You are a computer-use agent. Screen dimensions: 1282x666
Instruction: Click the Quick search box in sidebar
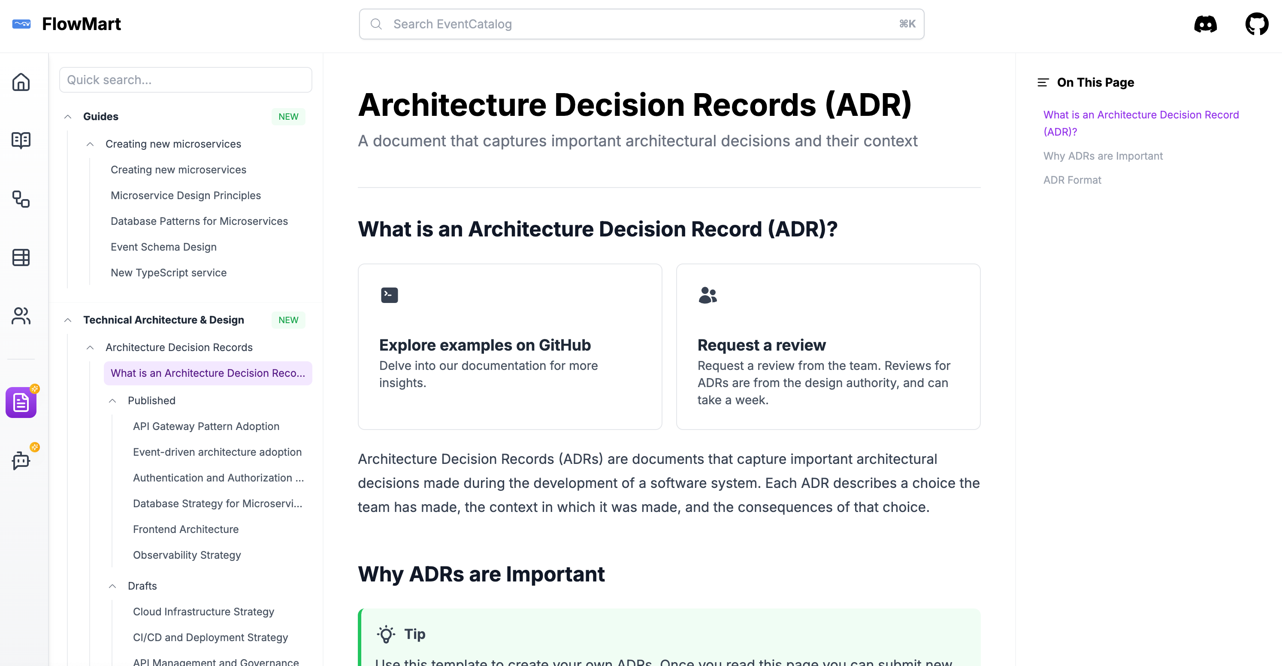point(185,79)
